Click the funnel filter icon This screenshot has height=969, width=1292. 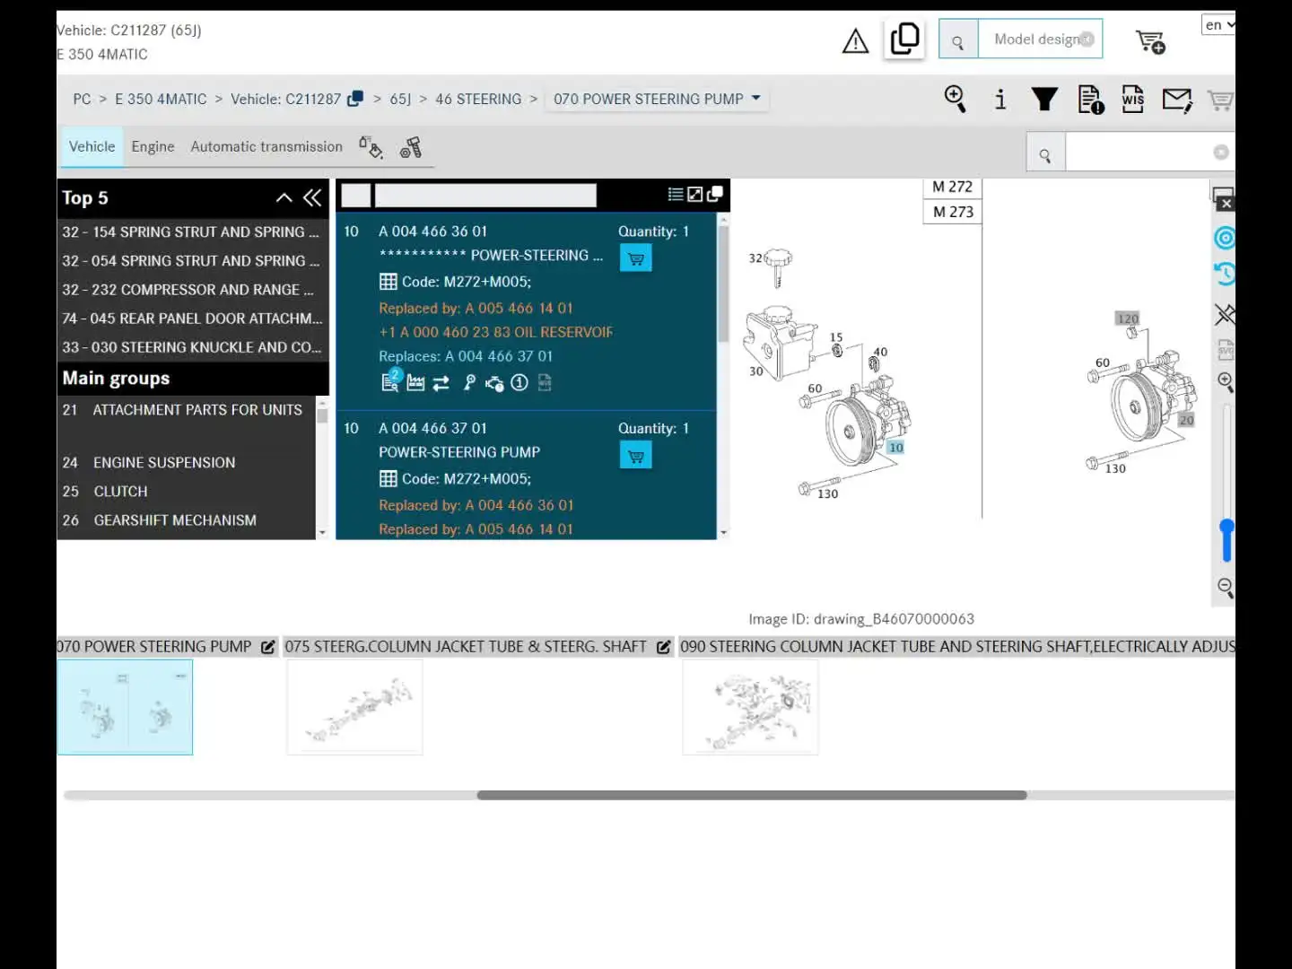[x=1044, y=99]
